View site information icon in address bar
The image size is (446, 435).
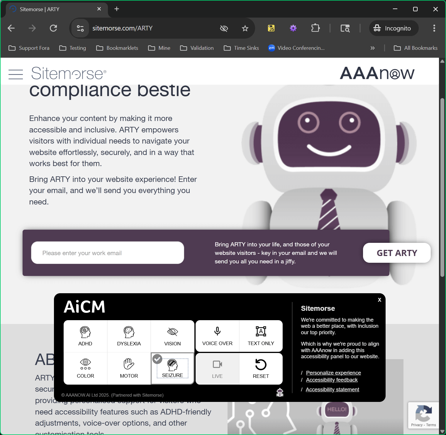80,28
